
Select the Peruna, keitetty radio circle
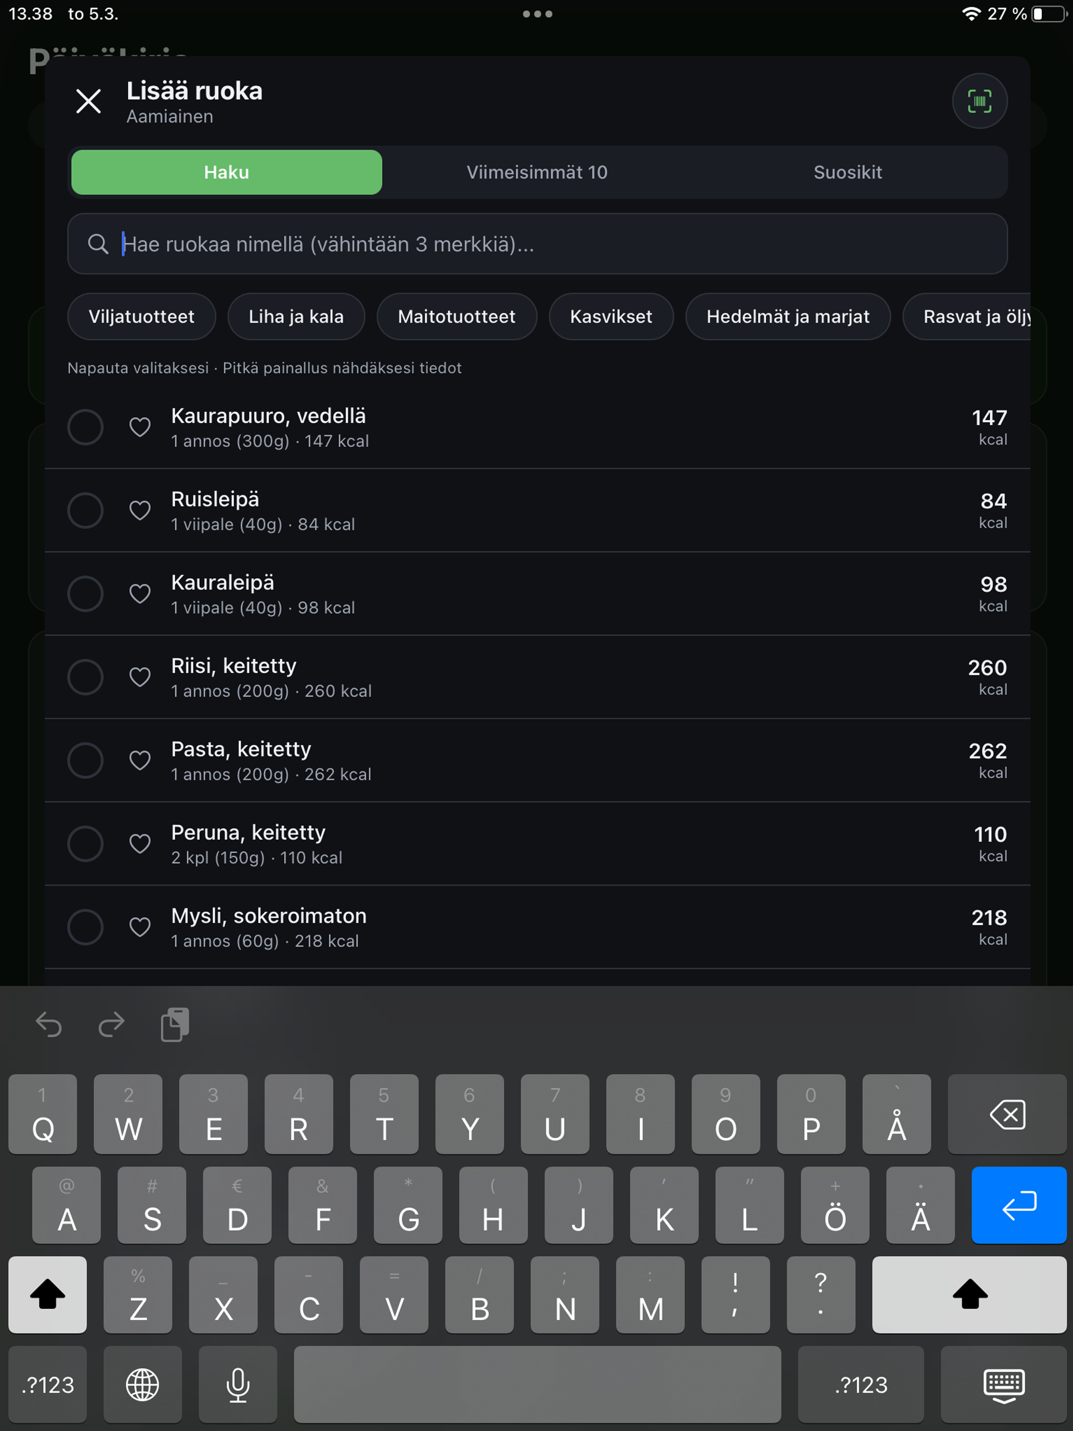click(x=85, y=843)
